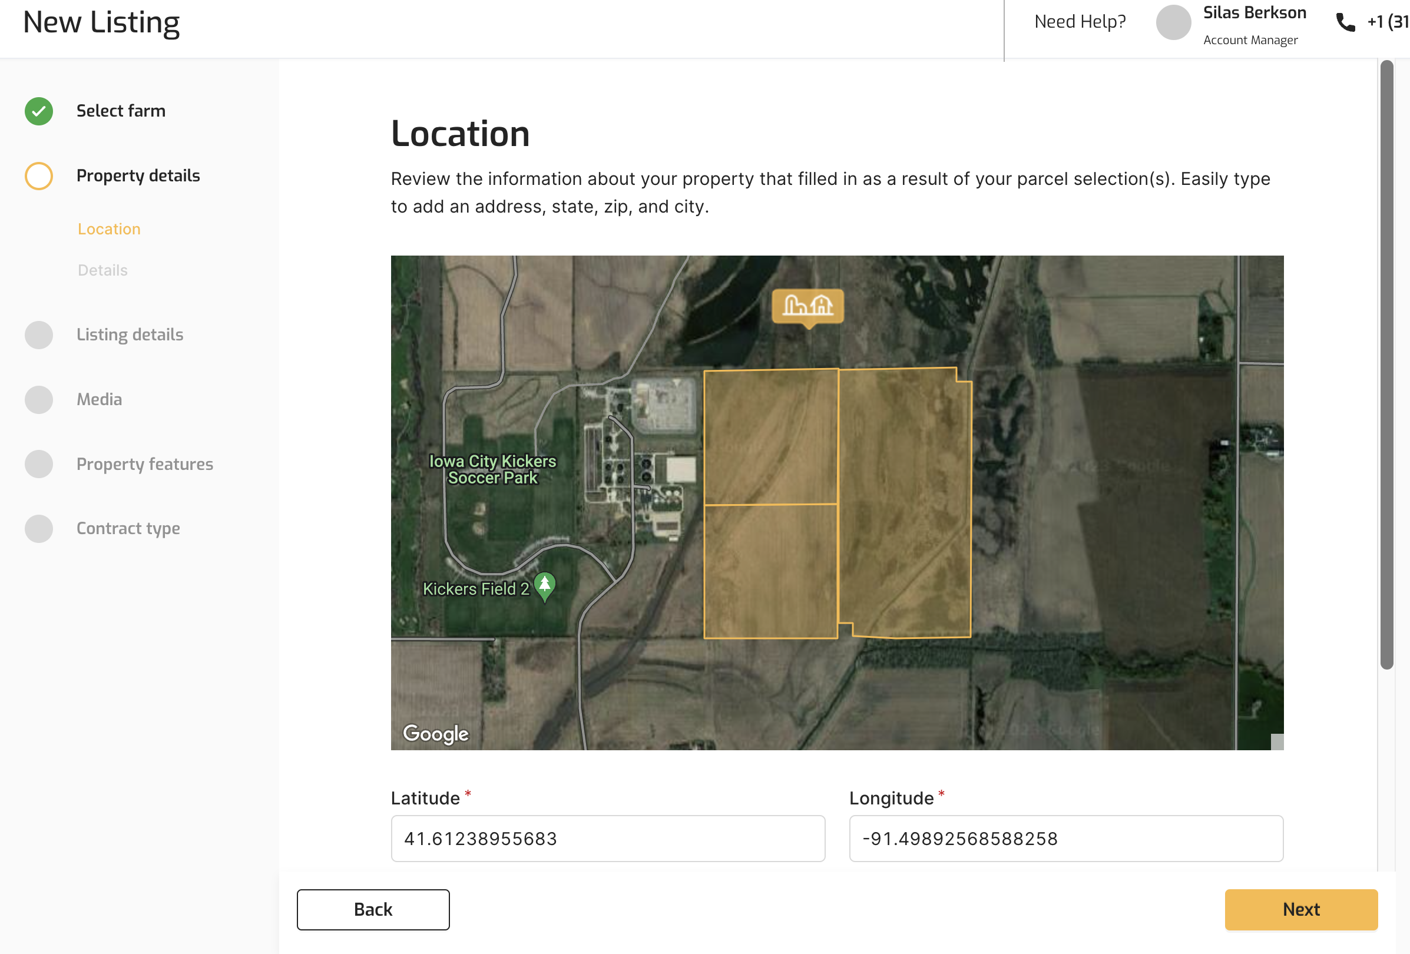Click the Iowa City Kickers Soccer Park label
The width and height of the screenshot is (1410, 954).
[492, 469]
